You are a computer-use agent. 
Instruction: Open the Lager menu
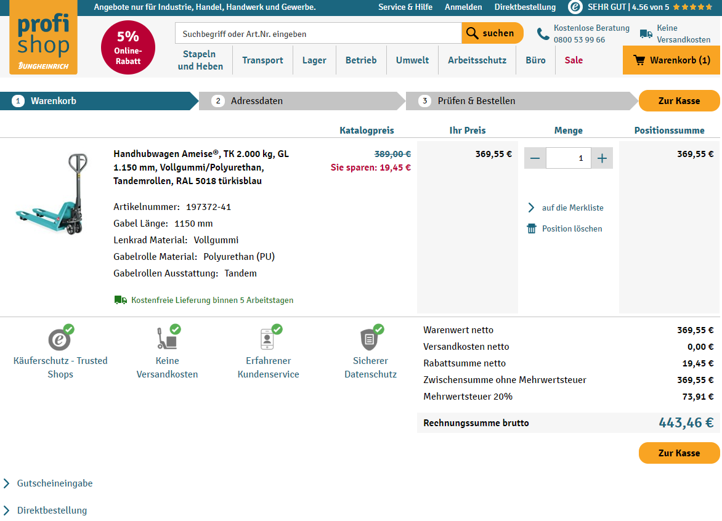[314, 60]
